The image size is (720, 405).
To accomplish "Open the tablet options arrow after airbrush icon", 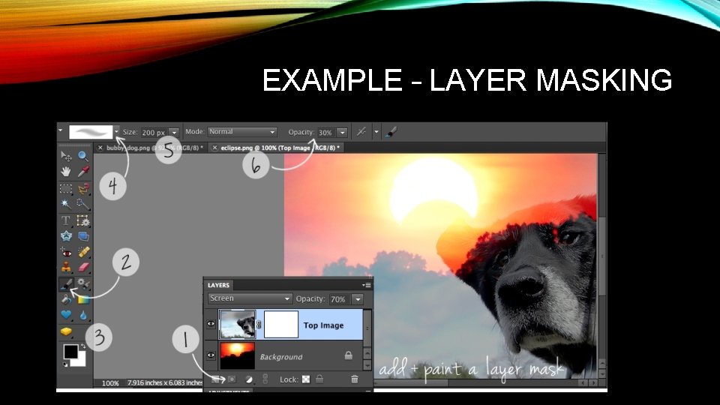I will pyautogui.click(x=376, y=132).
